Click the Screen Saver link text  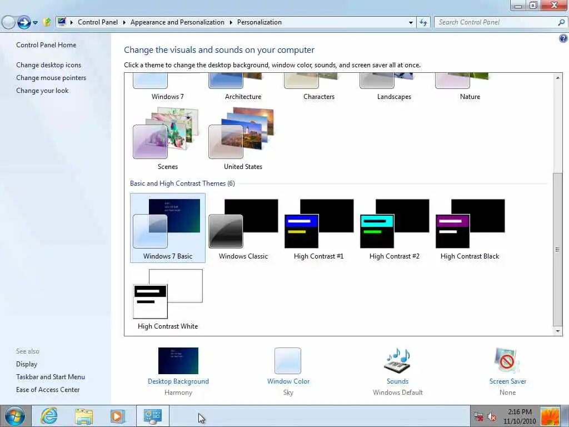click(507, 381)
